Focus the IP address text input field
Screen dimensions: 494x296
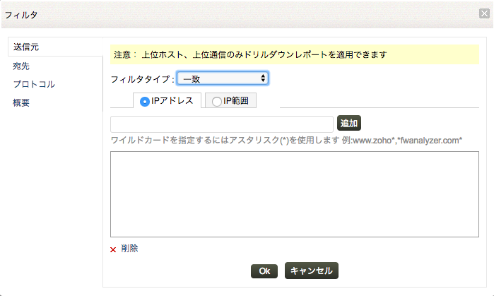click(221, 124)
